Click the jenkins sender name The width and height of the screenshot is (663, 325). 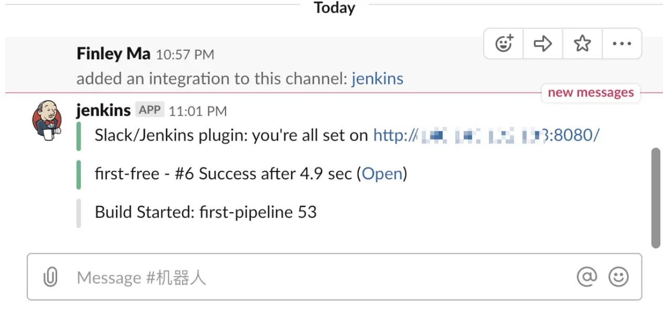click(x=103, y=111)
